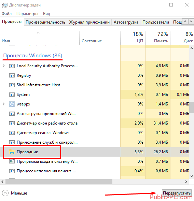Click the Диспетчер окон рабочего стола icon
The height and width of the screenshot is (201, 194).
click(x=12, y=123)
